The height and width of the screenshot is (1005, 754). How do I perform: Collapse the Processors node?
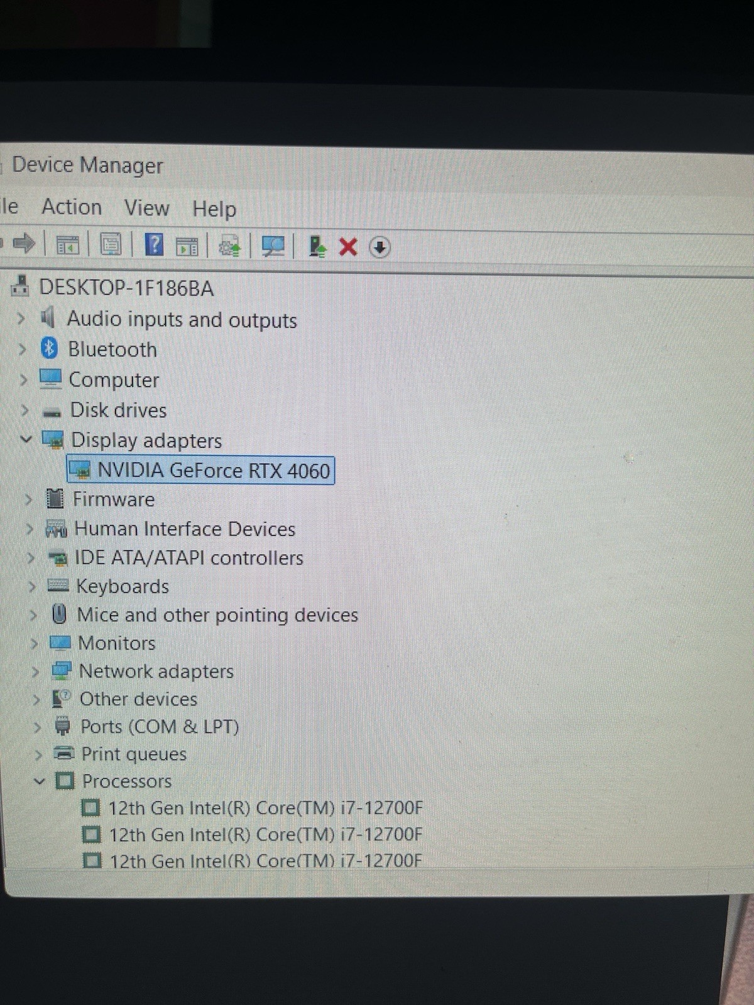tap(40, 781)
